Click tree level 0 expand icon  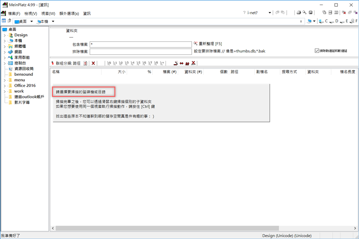109,63
